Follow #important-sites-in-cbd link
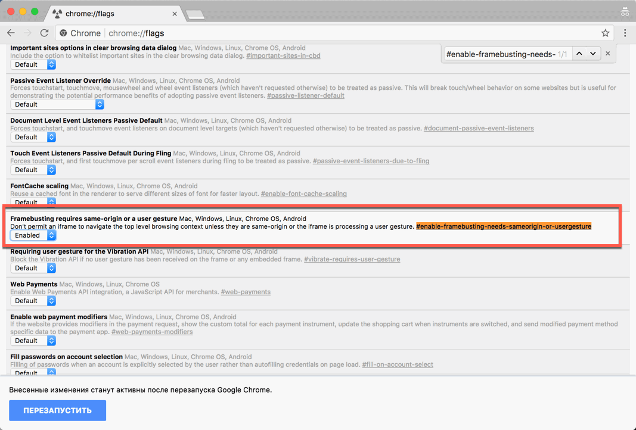The image size is (636, 430). click(x=283, y=55)
